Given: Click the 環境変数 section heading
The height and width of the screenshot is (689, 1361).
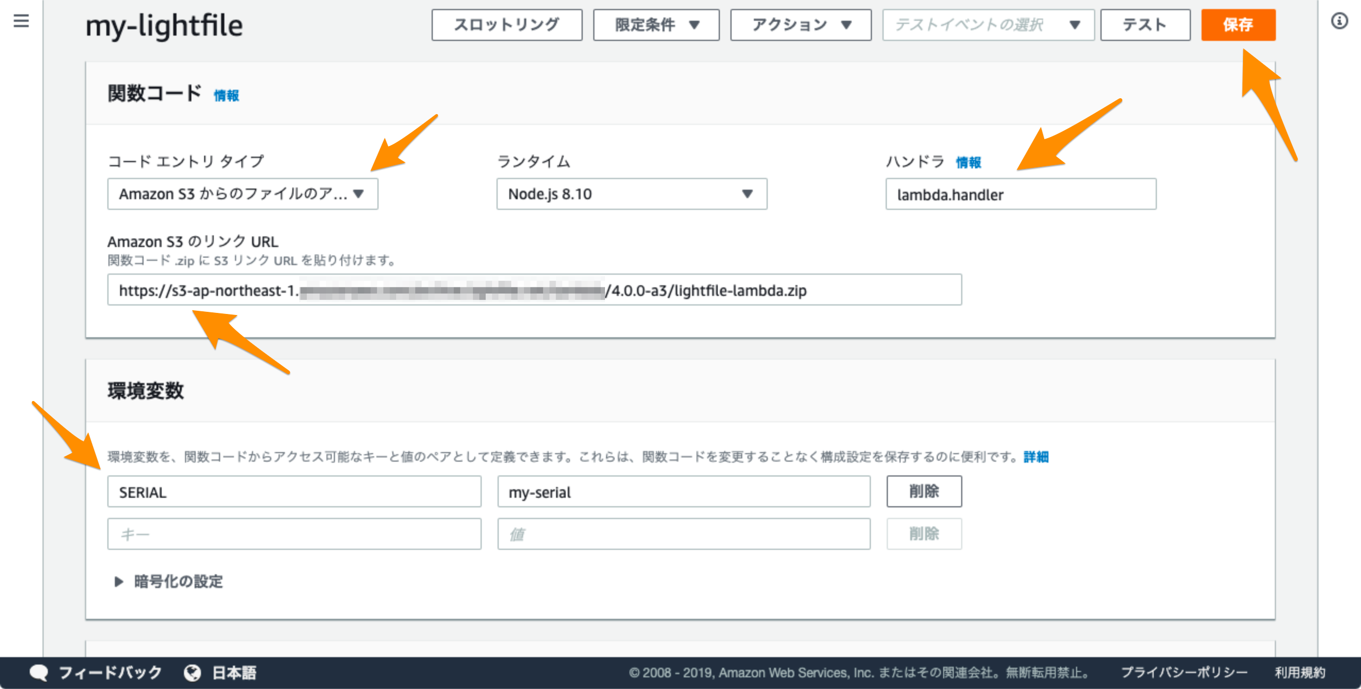Looking at the screenshot, I should 145,391.
